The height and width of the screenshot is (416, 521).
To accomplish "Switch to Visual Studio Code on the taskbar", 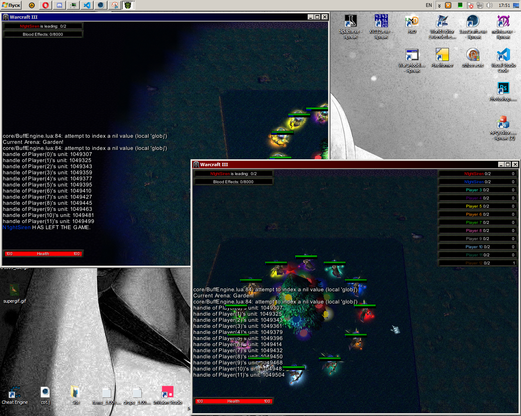I will click(x=87, y=5).
